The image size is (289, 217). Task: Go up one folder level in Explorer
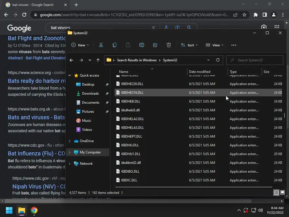(98, 60)
